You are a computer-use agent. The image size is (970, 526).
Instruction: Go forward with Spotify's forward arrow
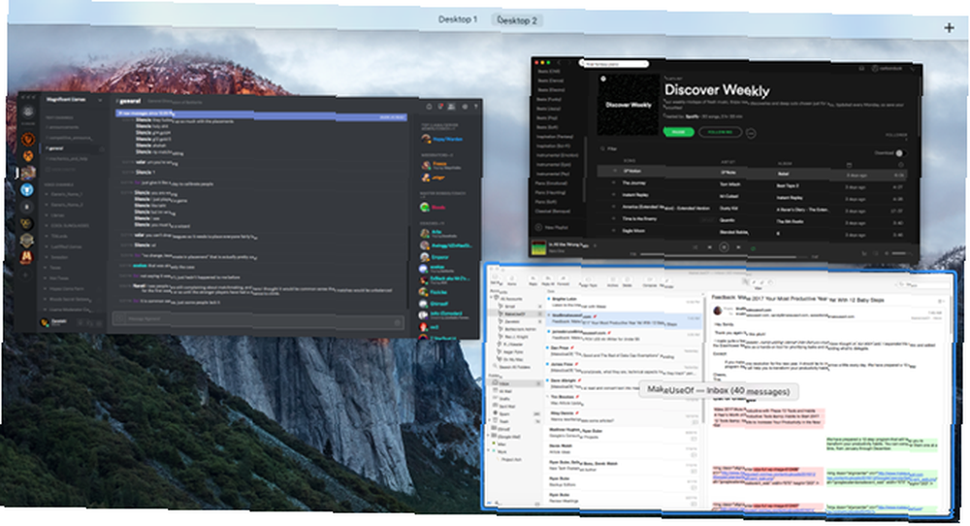569,63
